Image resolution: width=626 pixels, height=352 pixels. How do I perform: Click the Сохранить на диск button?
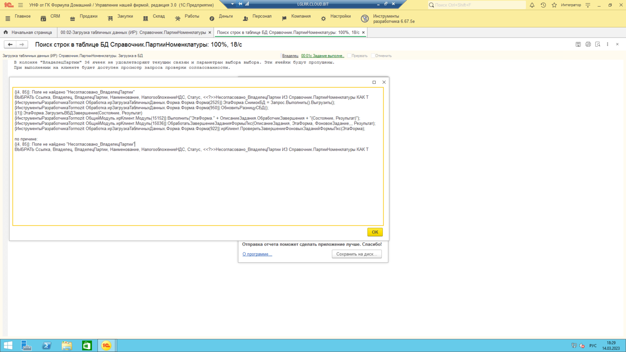pos(356,254)
